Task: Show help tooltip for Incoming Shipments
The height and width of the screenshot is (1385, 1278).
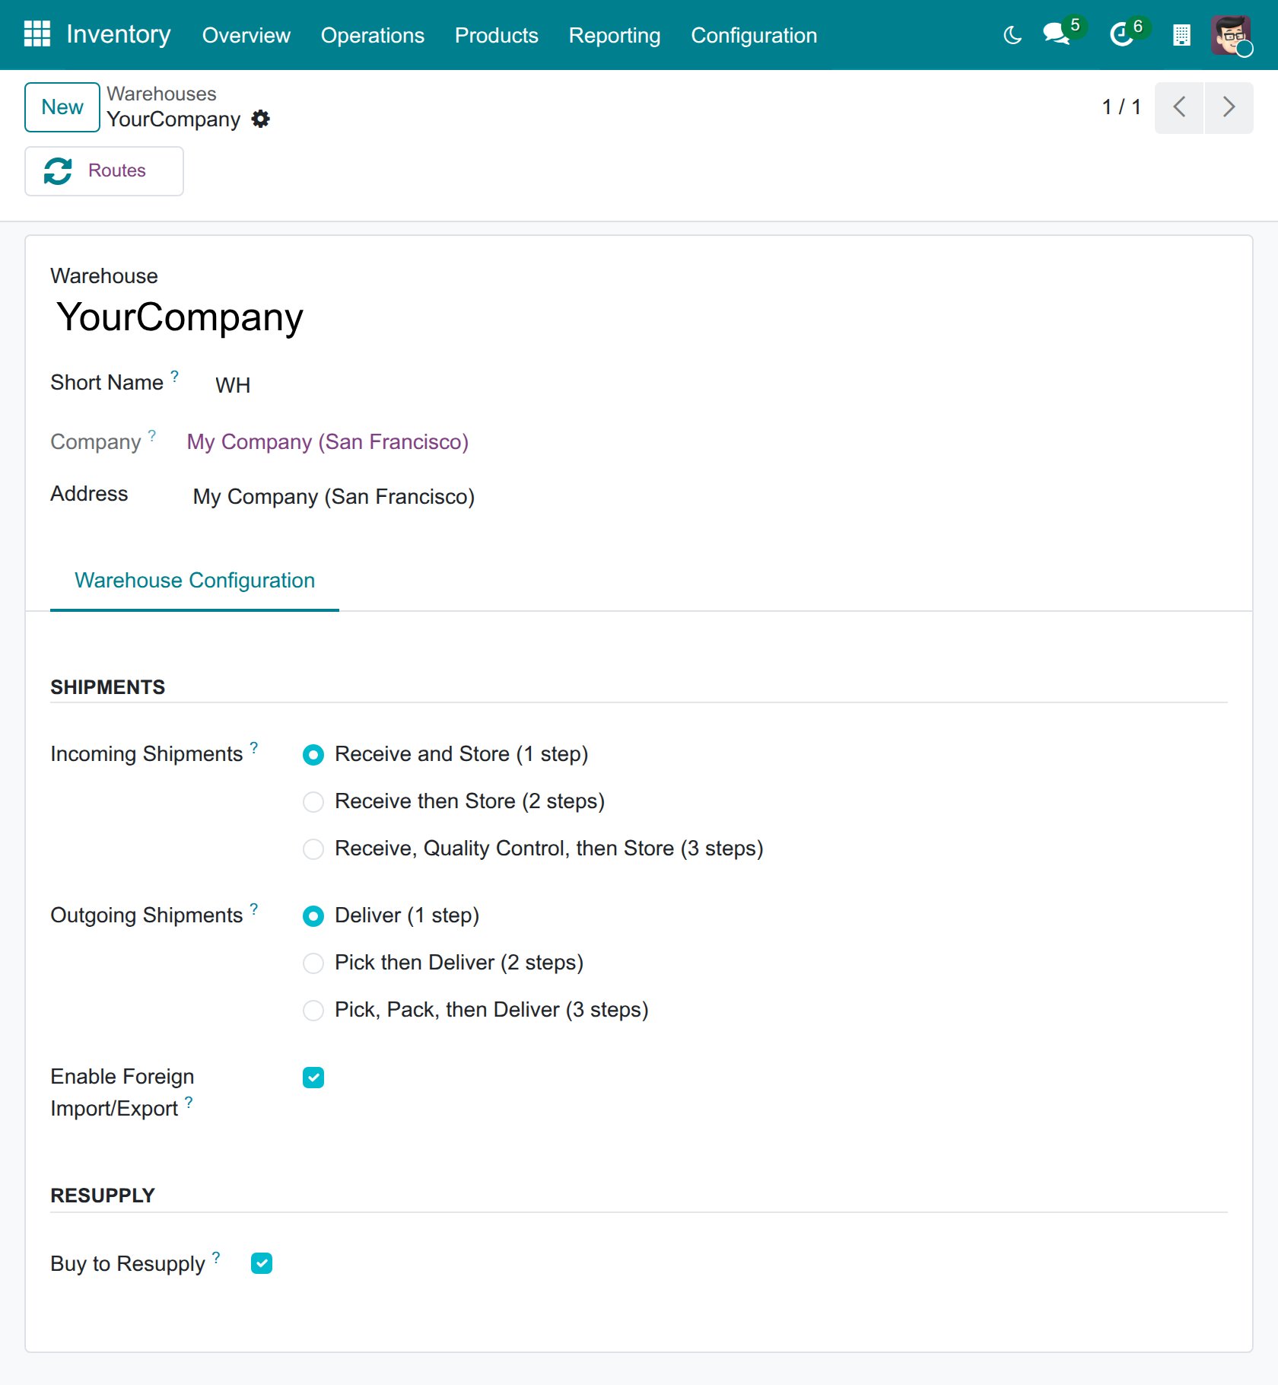Action: pyautogui.click(x=254, y=748)
